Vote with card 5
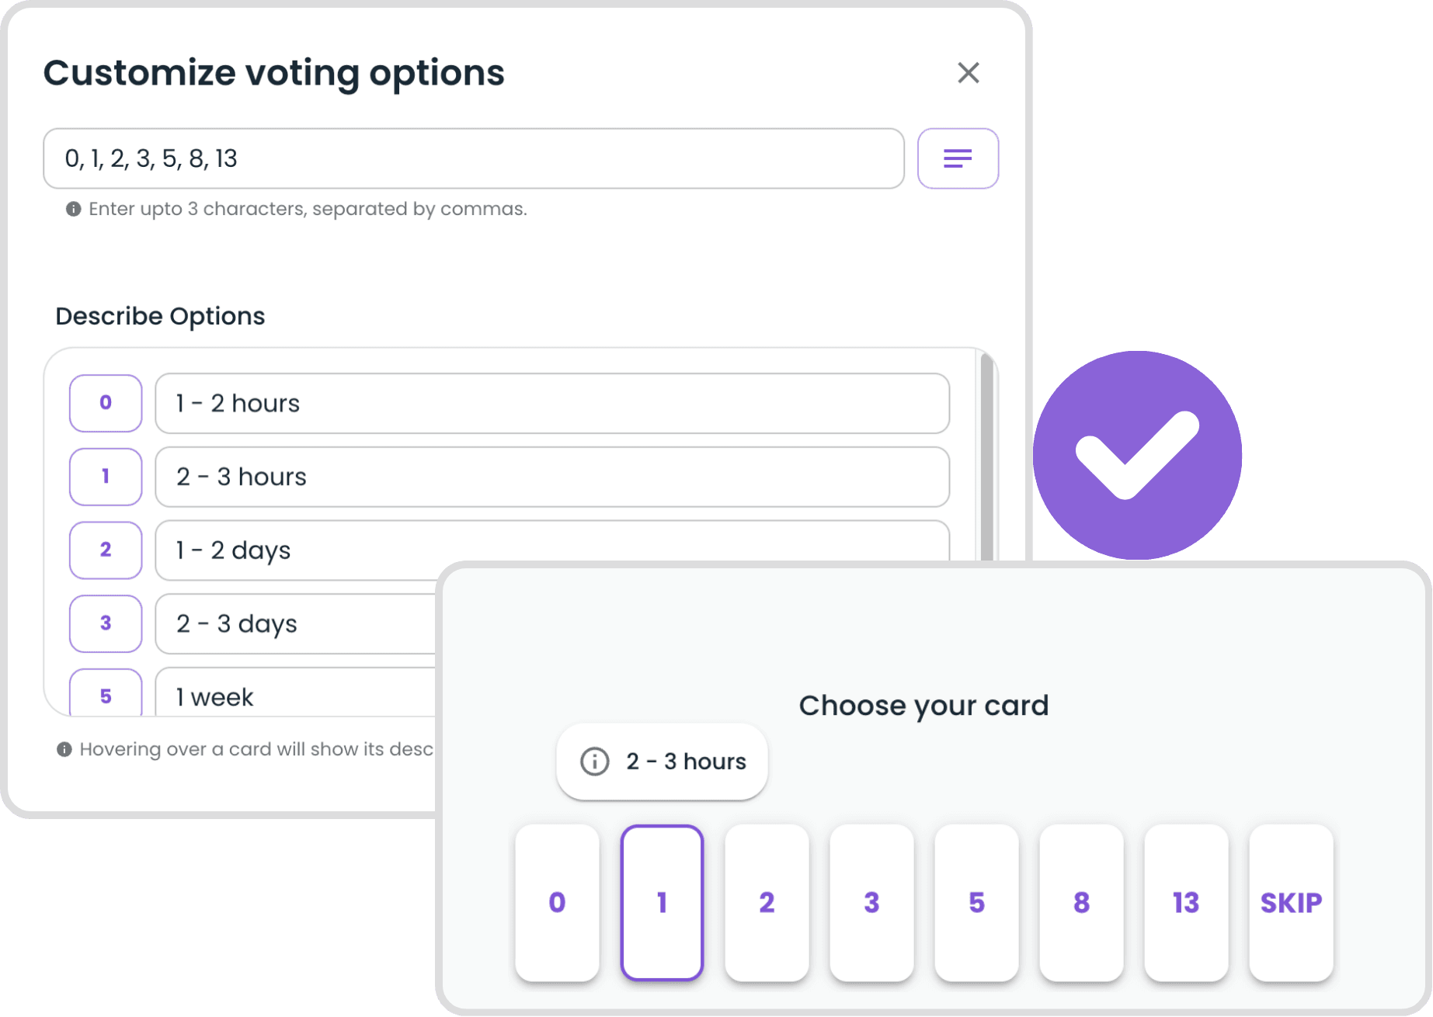 point(976,902)
